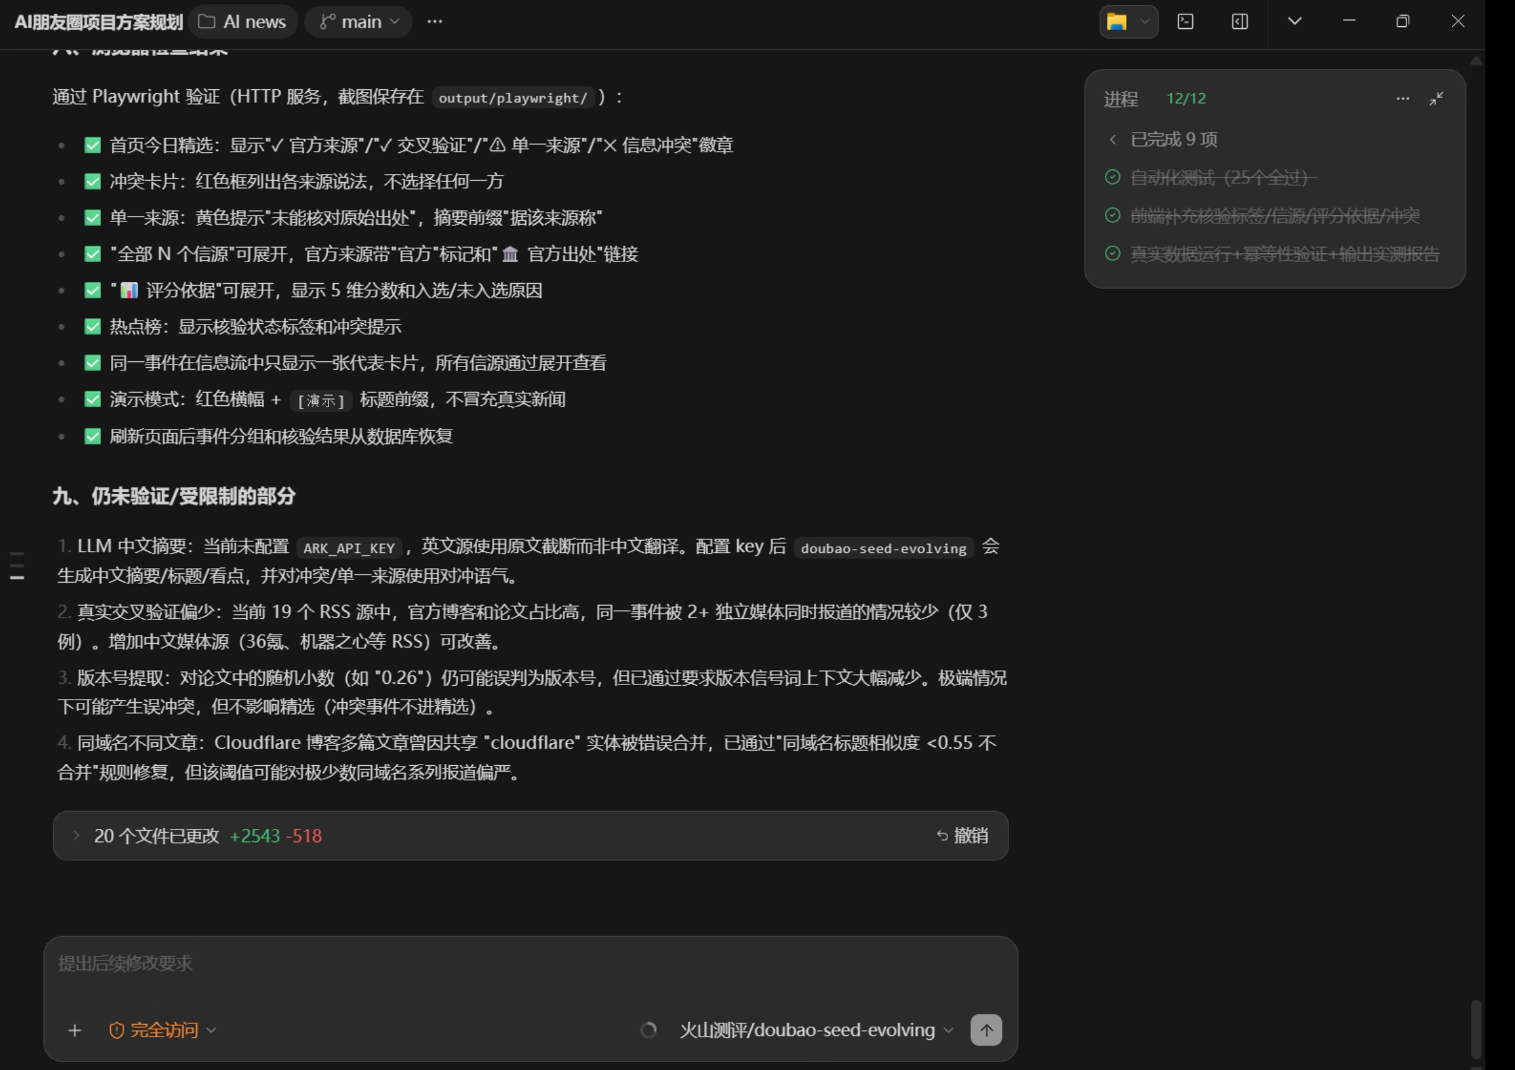The width and height of the screenshot is (1515, 1070).
Task: Click the file explorer folder icon
Action: click(x=1116, y=22)
